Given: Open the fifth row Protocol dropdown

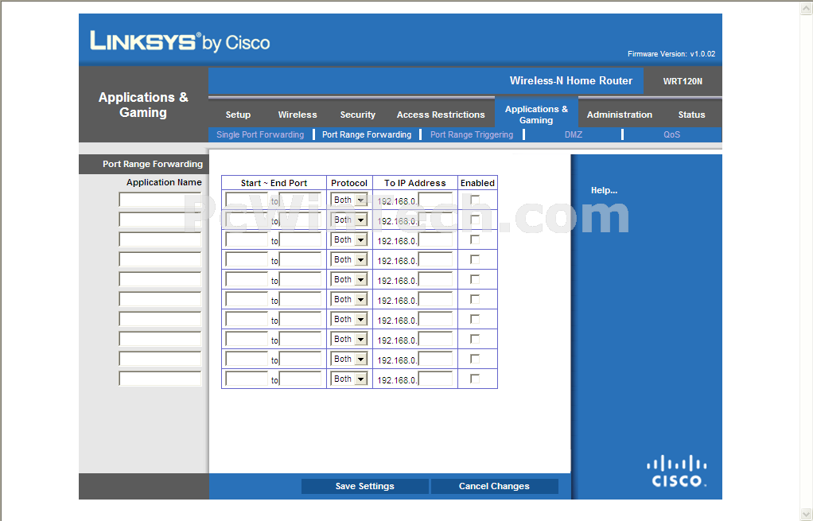Looking at the screenshot, I should coord(349,279).
